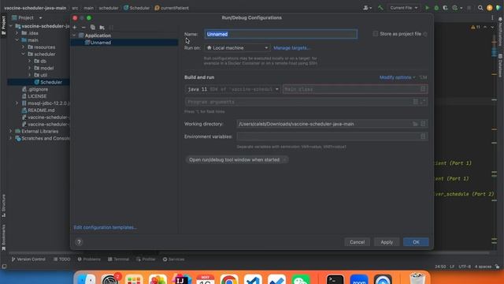Open WeChat from the dock
This screenshot has width=504, height=284.
pos(301,278)
